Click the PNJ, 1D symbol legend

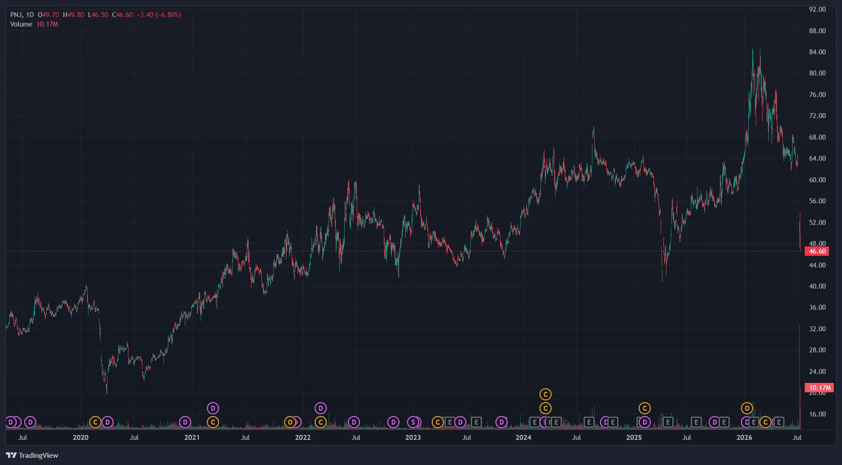pyautogui.click(x=22, y=15)
